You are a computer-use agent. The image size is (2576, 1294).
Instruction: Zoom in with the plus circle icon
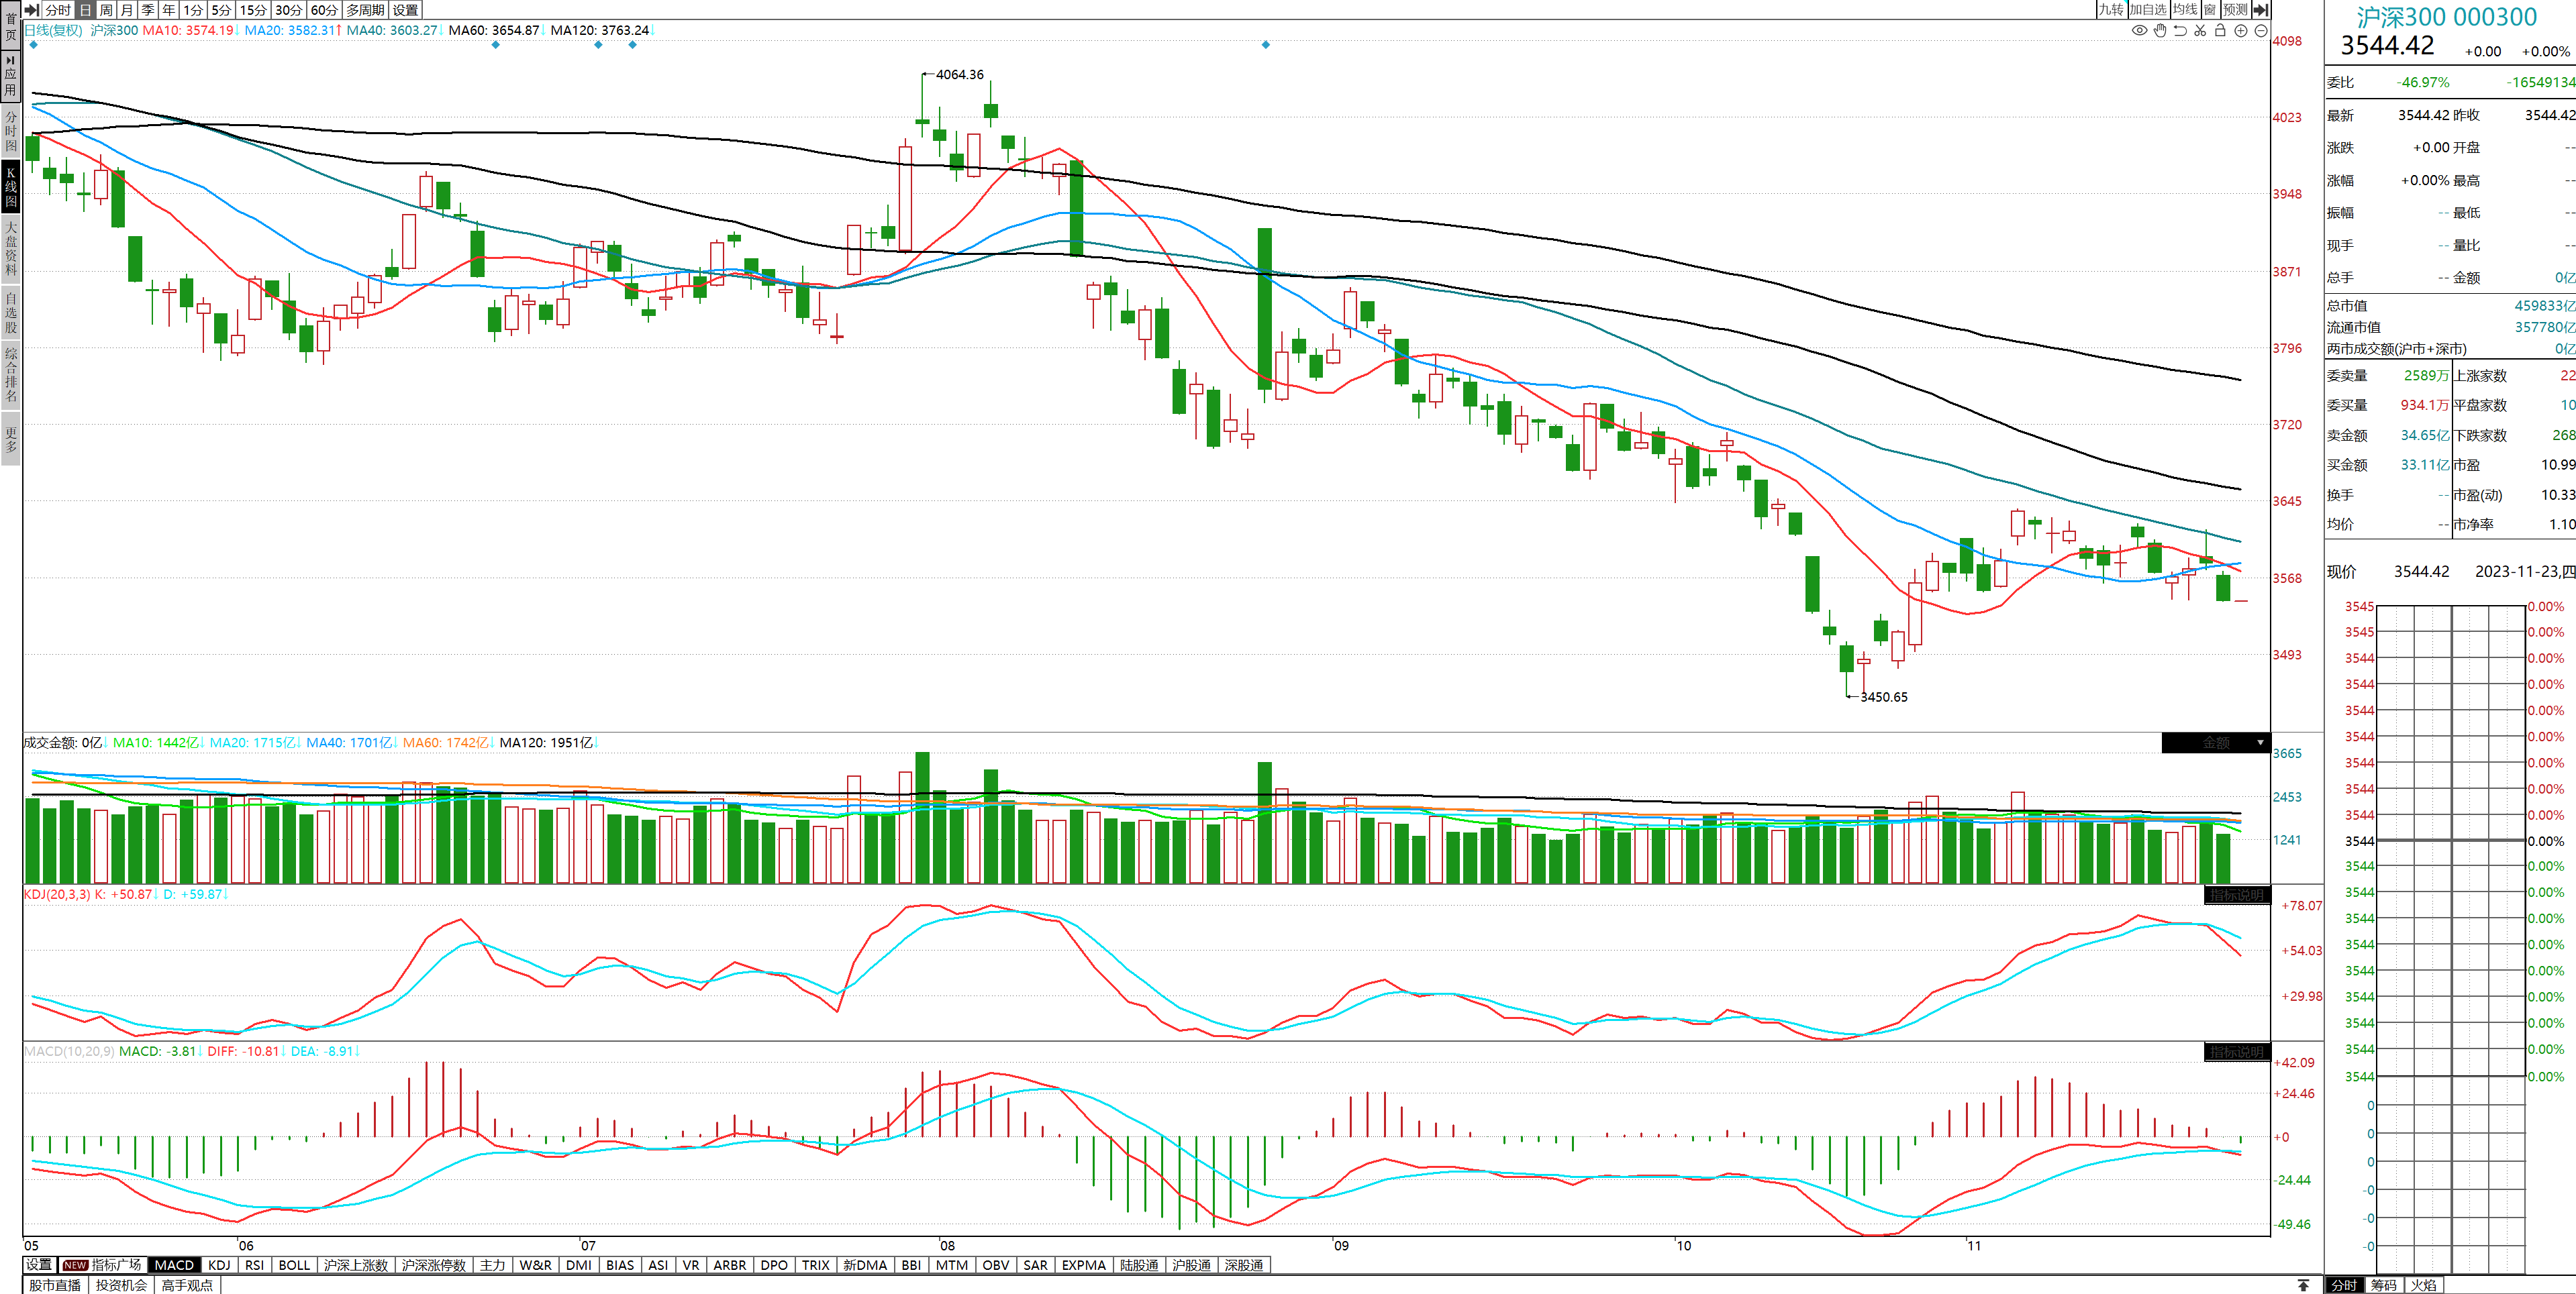point(2241,31)
